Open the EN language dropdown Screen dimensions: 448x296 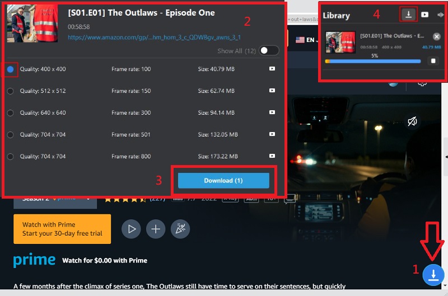(306, 40)
